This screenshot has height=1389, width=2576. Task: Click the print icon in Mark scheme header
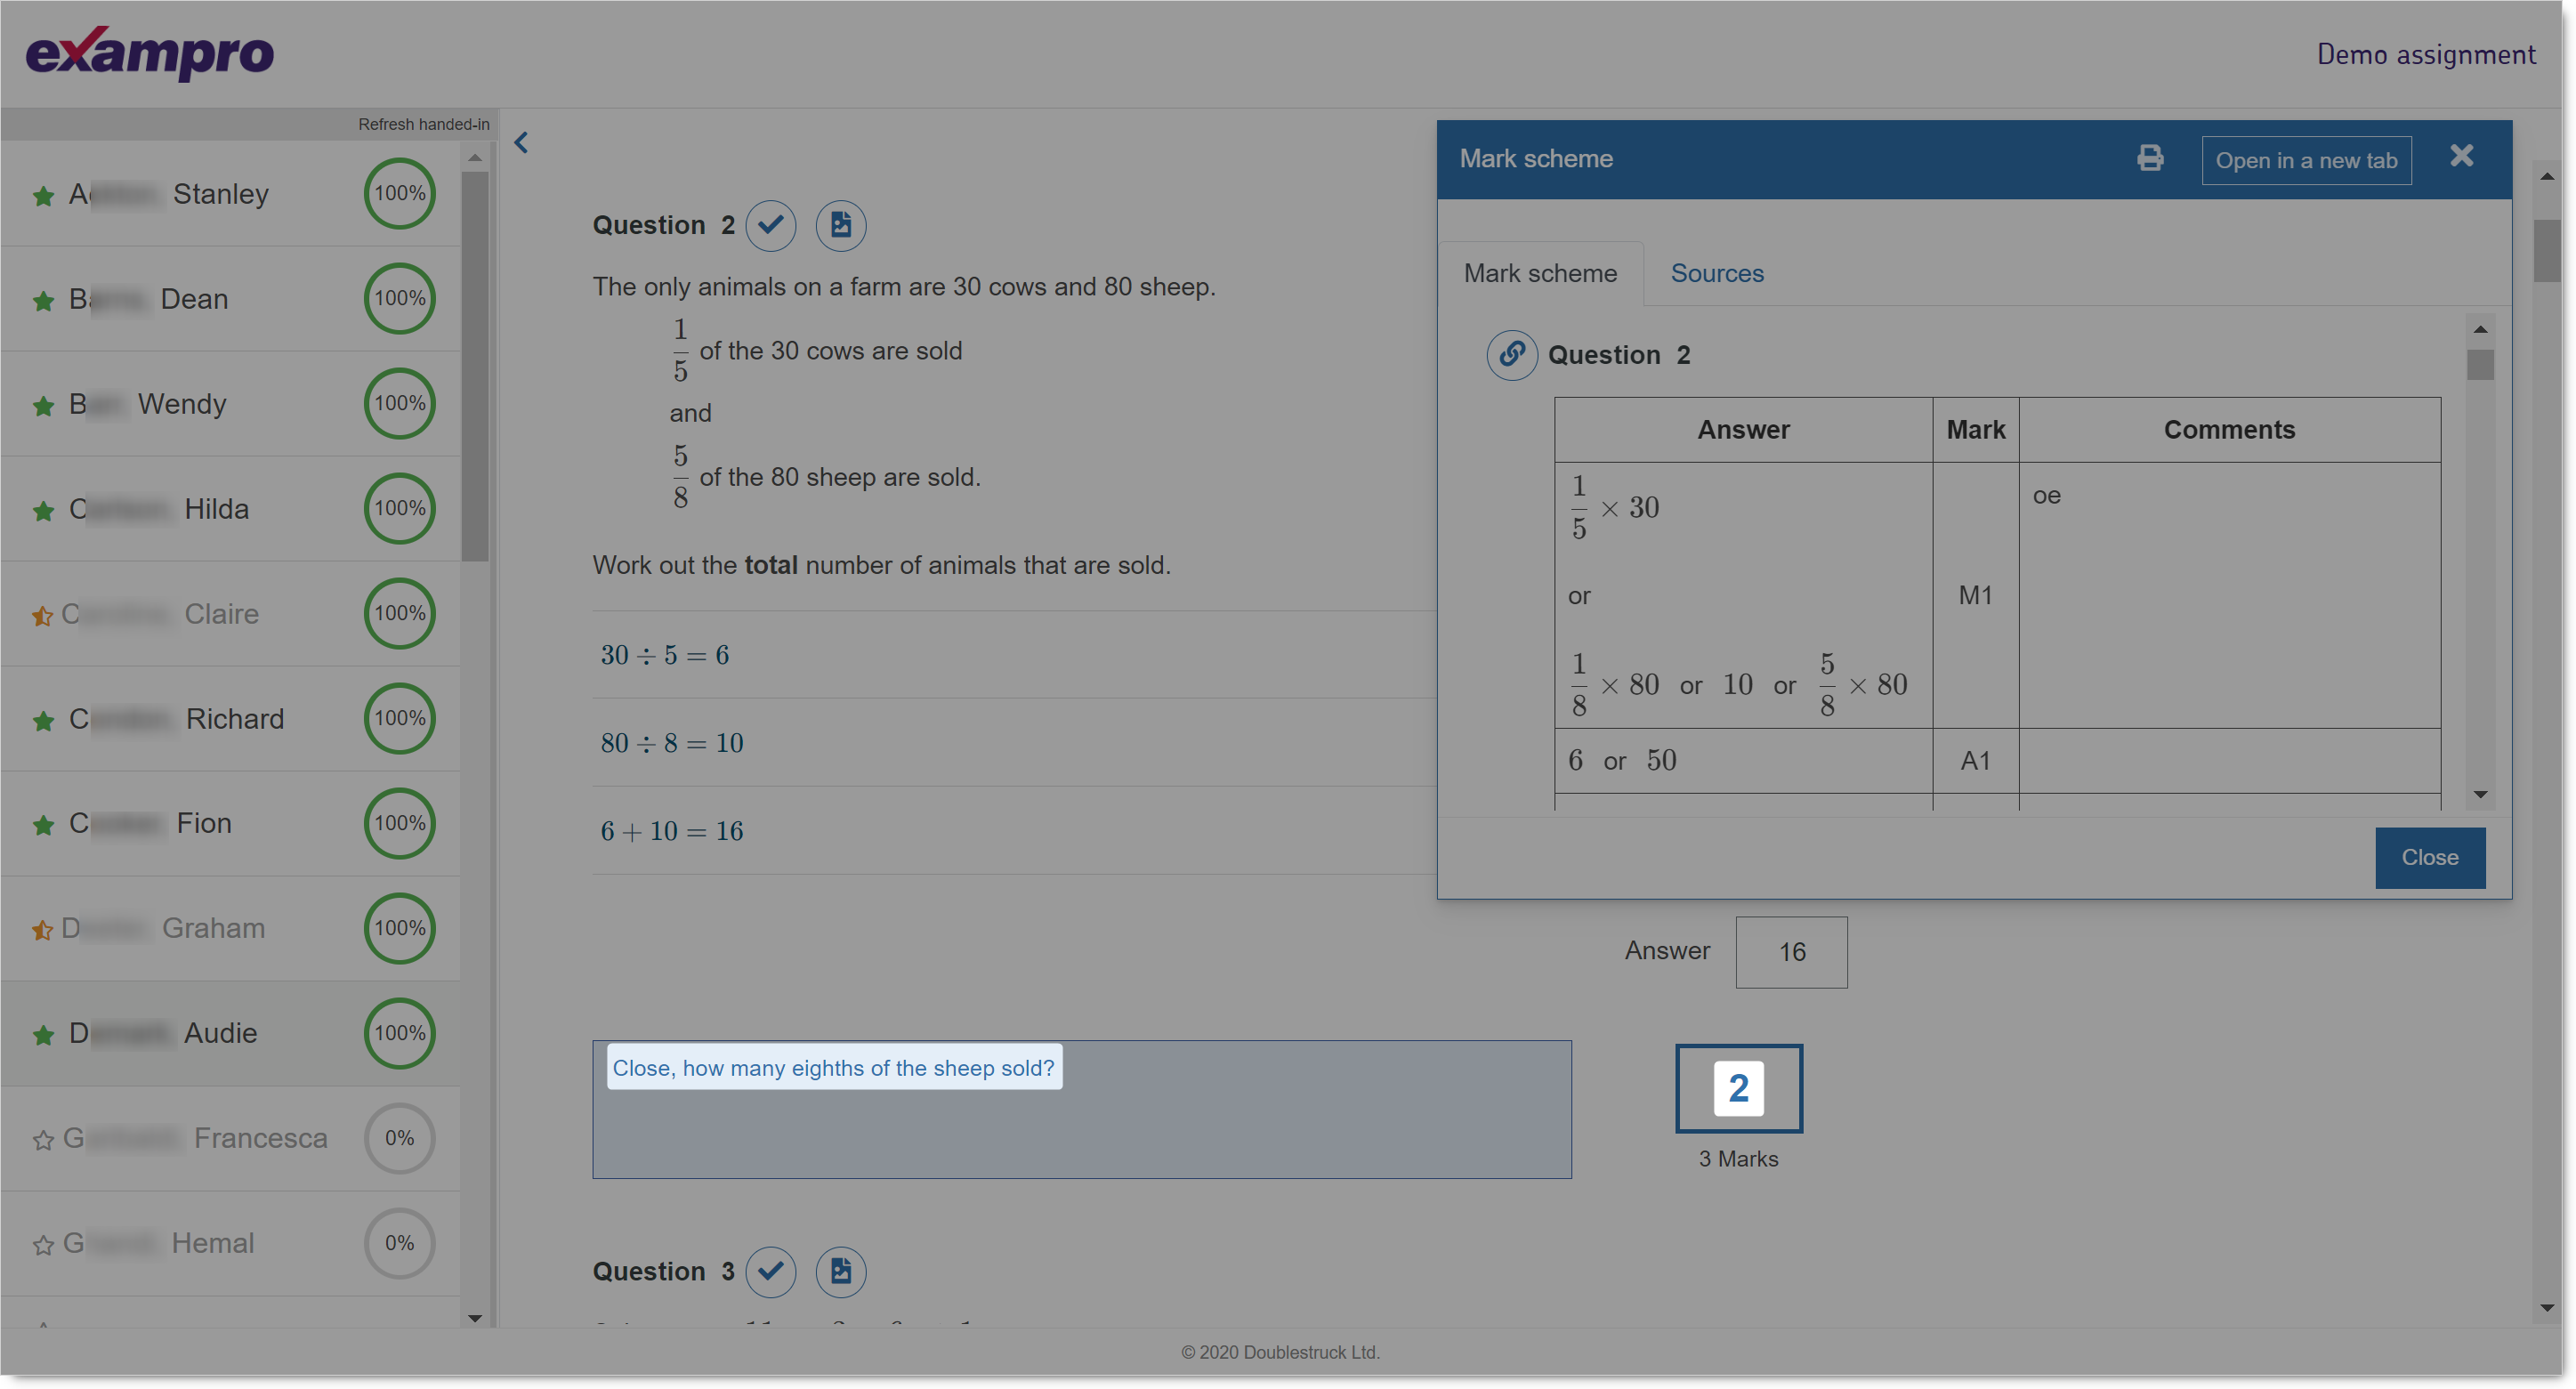point(2149,158)
